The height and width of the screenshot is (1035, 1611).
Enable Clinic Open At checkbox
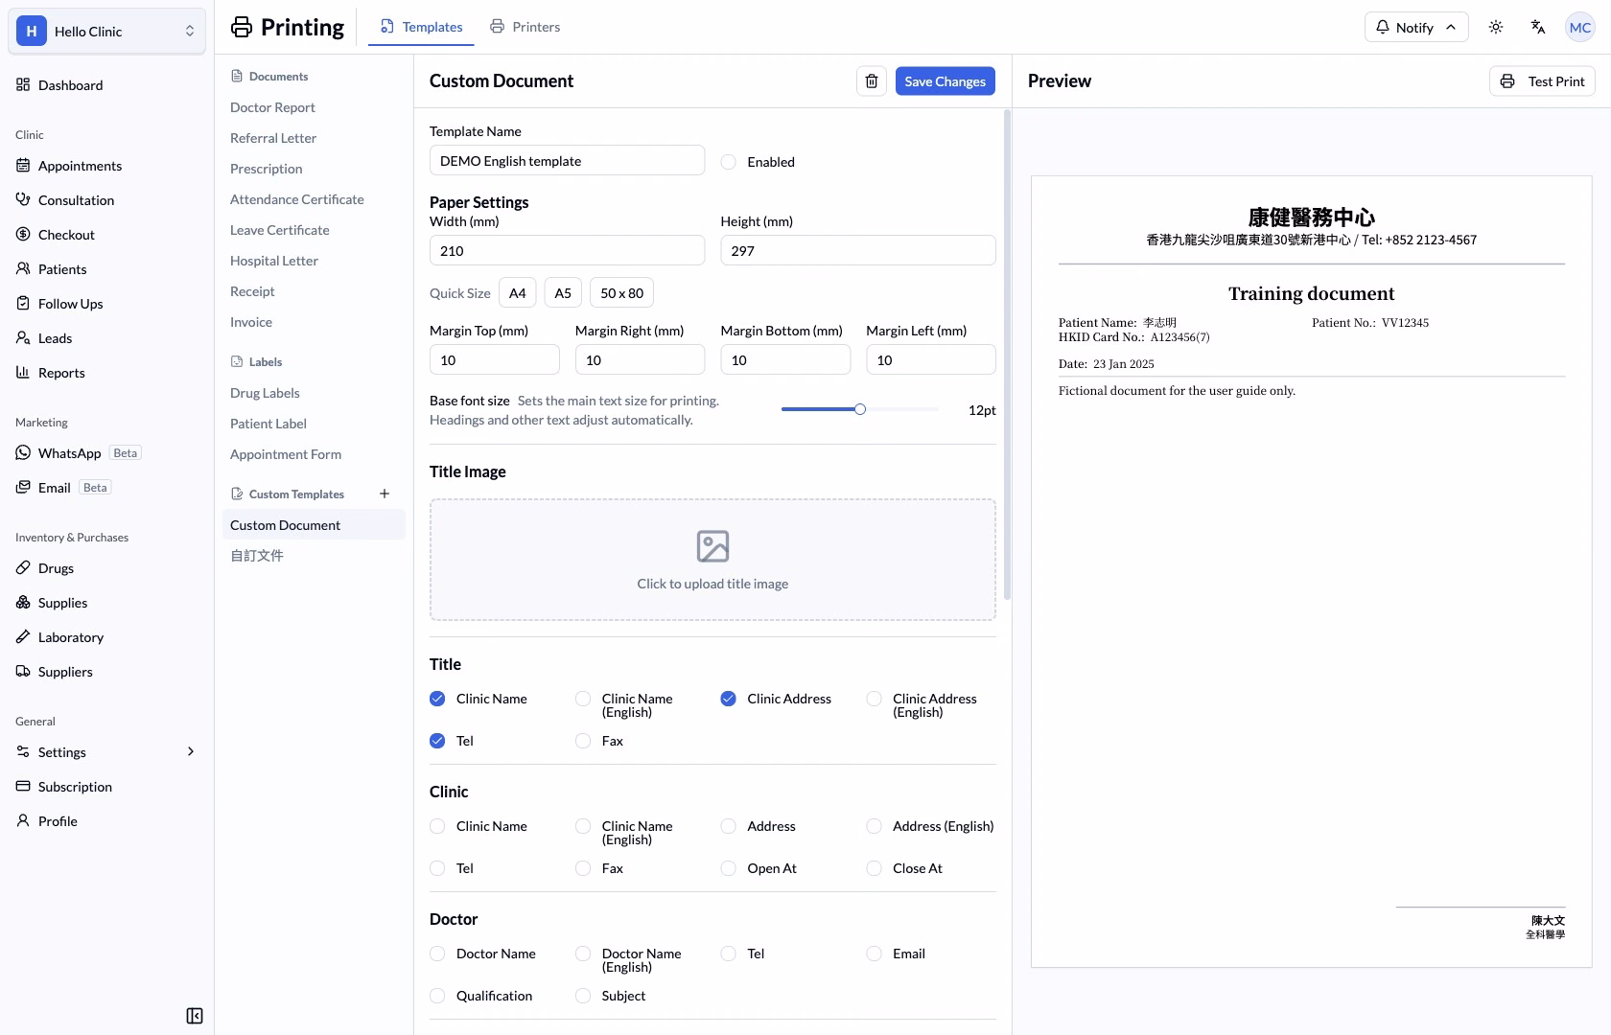point(729,868)
